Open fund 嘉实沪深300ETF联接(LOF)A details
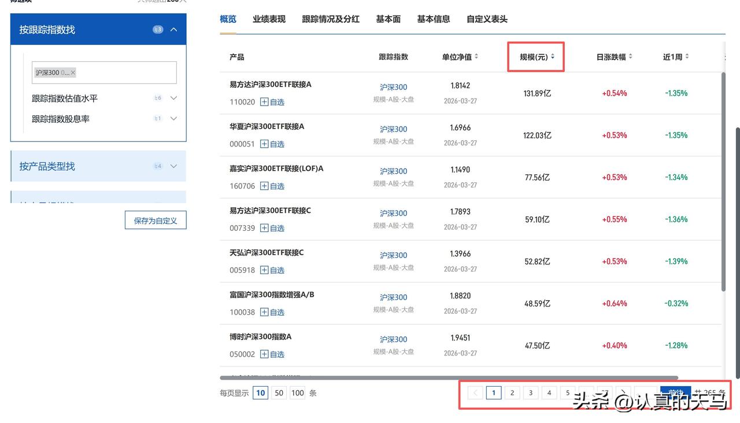 (x=276, y=169)
